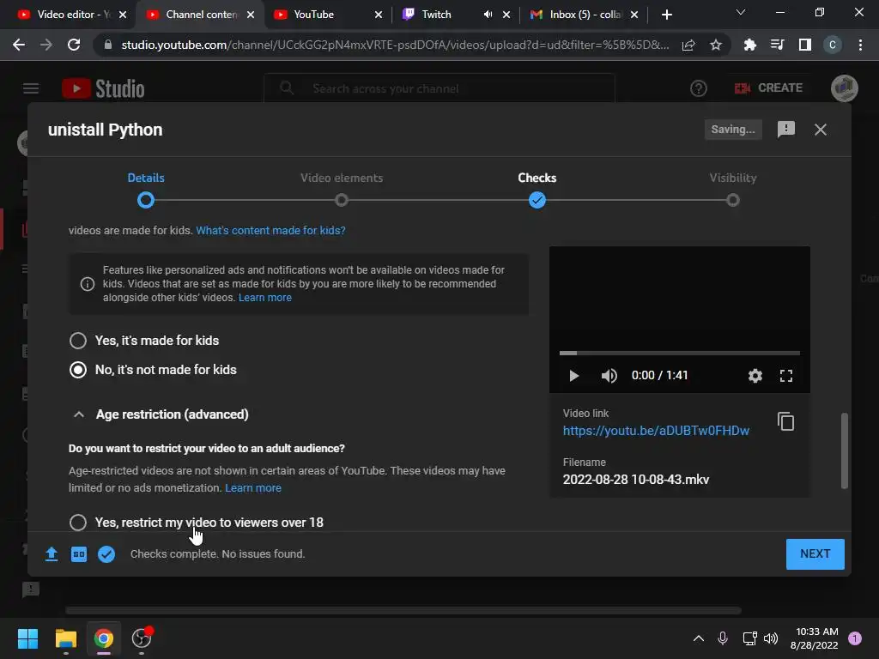879x659 pixels.
Task: Send feedback using the exclamation speech bubble icon
Action: (786, 130)
